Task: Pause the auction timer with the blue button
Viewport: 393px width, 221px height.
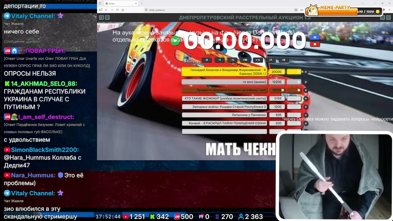Action: tap(315, 37)
